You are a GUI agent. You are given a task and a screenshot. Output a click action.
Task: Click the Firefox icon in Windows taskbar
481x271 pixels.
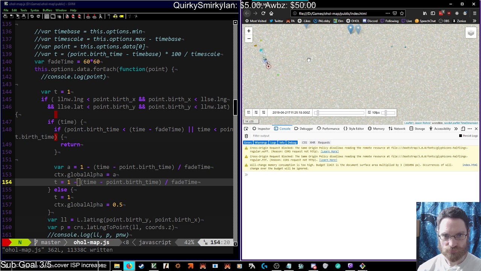point(129,266)
